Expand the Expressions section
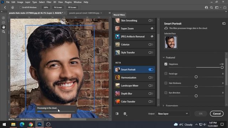 163,106
